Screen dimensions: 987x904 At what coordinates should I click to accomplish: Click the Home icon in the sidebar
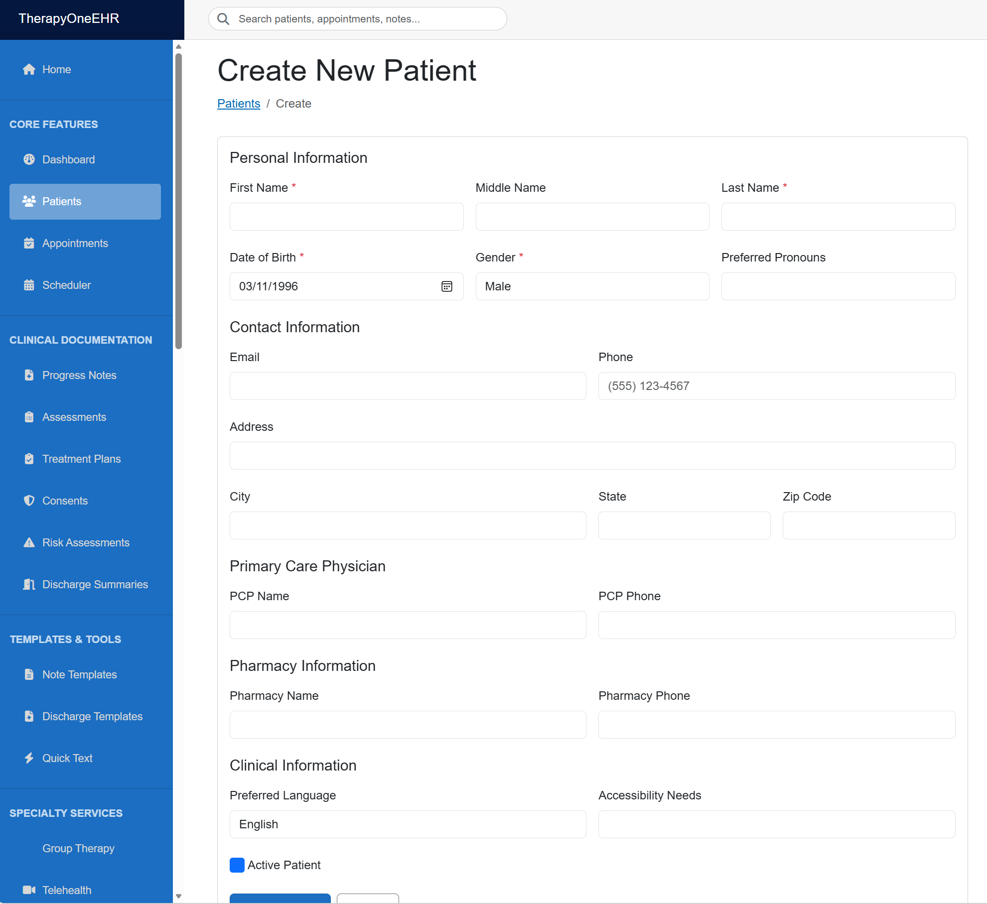29,69
